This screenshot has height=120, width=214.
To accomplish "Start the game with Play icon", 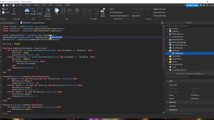I will click(57, 10).
